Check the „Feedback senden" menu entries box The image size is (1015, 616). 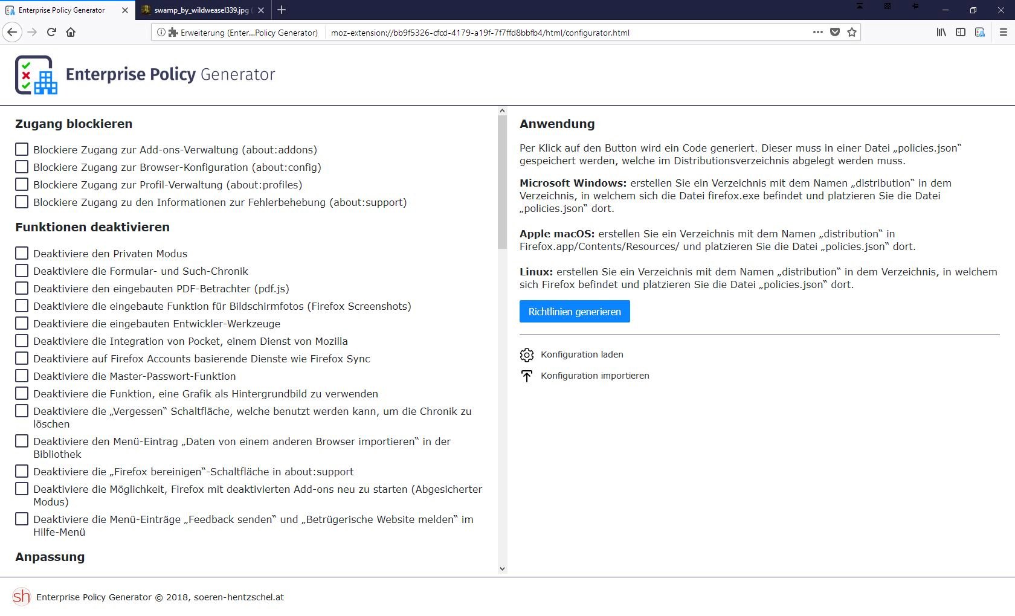(x=22, y=519)
